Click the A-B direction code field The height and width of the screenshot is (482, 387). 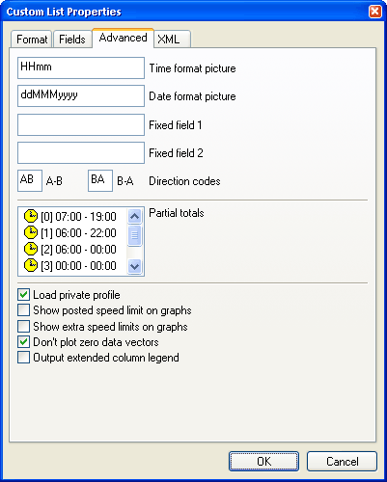pyautogui.click(x=30, y=180)
